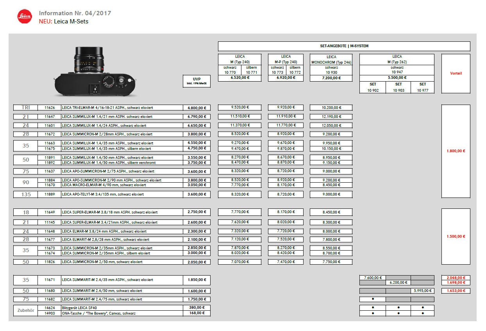Click accessory price '380,00 €'
The height and width of the screenshot is (331, 486).
197,308
